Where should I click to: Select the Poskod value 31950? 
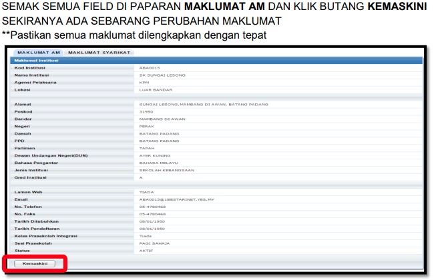146,111
